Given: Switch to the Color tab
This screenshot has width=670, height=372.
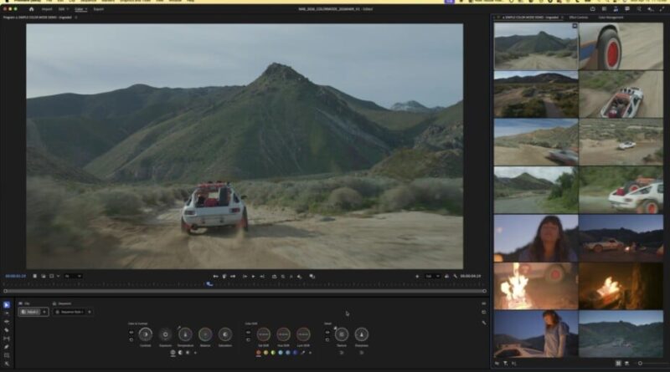Looking at the screenshot, I should [79, 9].
